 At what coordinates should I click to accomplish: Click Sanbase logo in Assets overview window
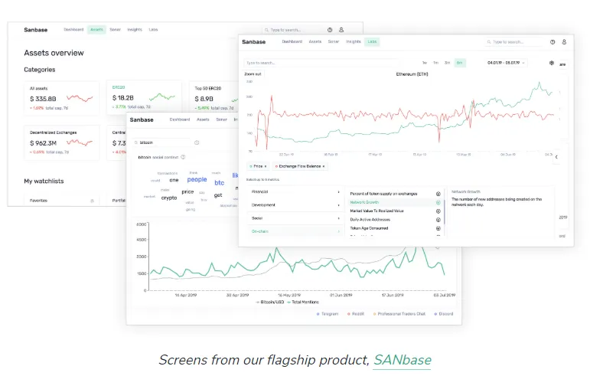click(x=36, y=30)
